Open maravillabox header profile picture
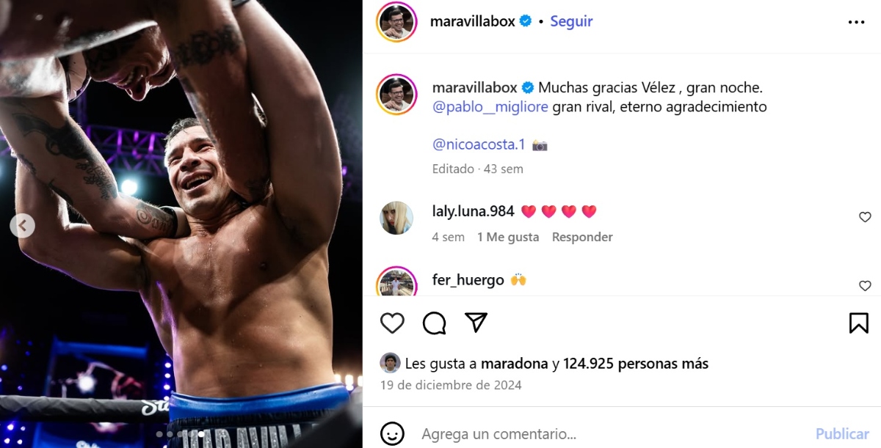The image size is (881, 448). pos(397,22)
